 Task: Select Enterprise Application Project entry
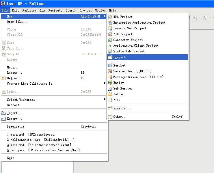point(148,22)
